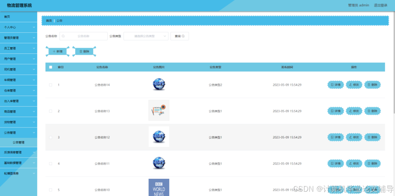The width and height of the screenshot is (395, 196).
Task: Click 修改 for 公告名称13
Action: tap(354, 111)
